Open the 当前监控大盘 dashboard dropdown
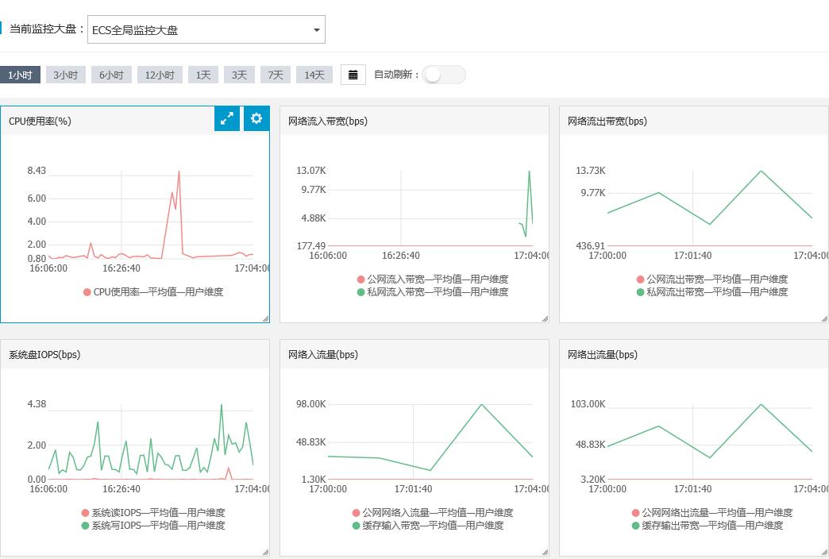Viewport: 829px width, 559px height. click(x=206, y=30)
